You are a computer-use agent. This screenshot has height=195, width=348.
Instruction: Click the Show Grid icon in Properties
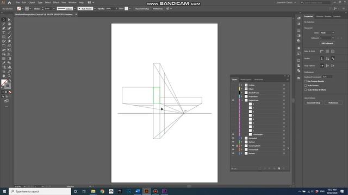coord(327,51)
